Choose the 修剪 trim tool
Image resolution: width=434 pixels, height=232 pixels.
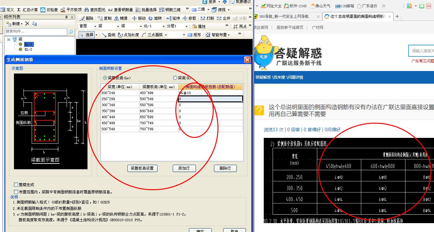[189, 18]
